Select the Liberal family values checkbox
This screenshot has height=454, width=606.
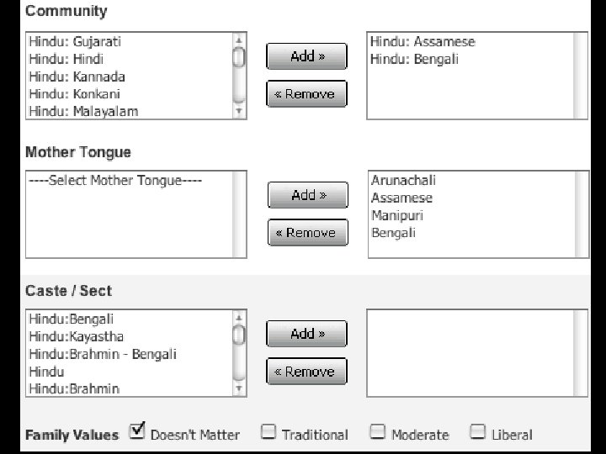tap(478, 432)
